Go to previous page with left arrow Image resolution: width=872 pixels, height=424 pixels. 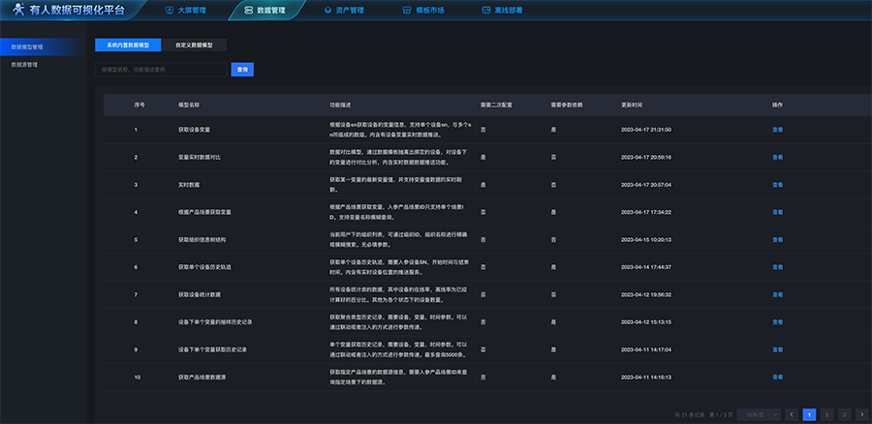click(792, 414)
